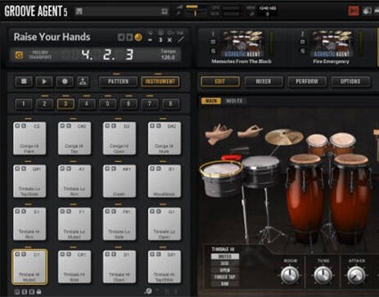Go to next pattern with right arrow
379x297 pixels.
129,37
